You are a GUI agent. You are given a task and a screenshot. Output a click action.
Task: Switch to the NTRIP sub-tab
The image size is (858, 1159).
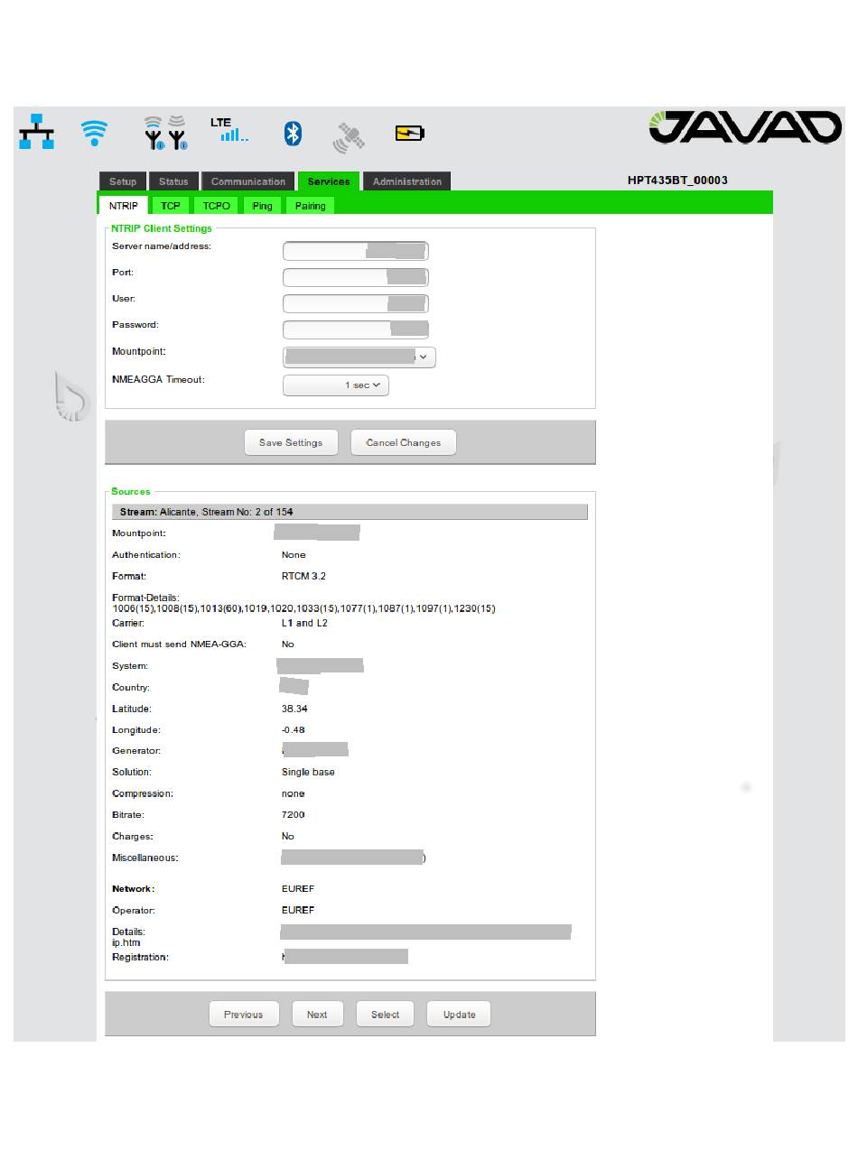click(x=124, y=206)
